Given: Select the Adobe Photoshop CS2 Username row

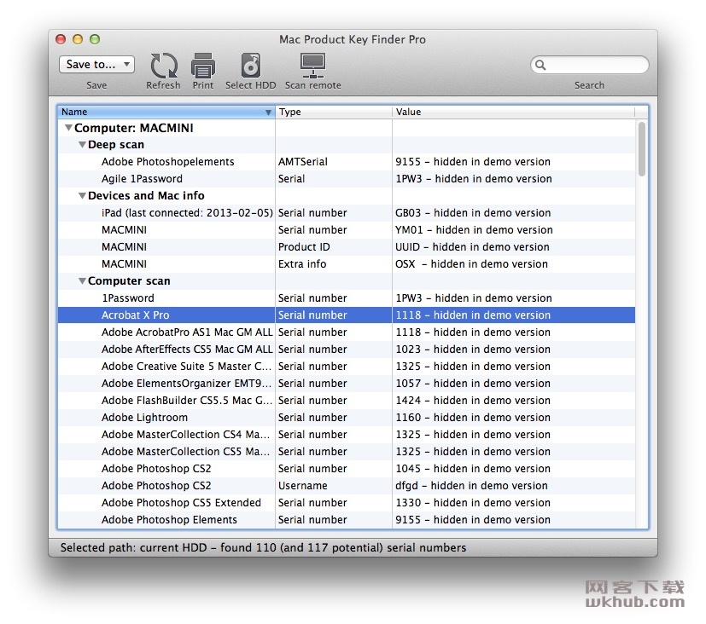Looking at the screenshot, I should (347, 487).
